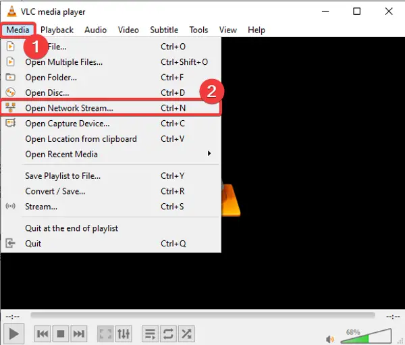Open the Media menu

18,30
